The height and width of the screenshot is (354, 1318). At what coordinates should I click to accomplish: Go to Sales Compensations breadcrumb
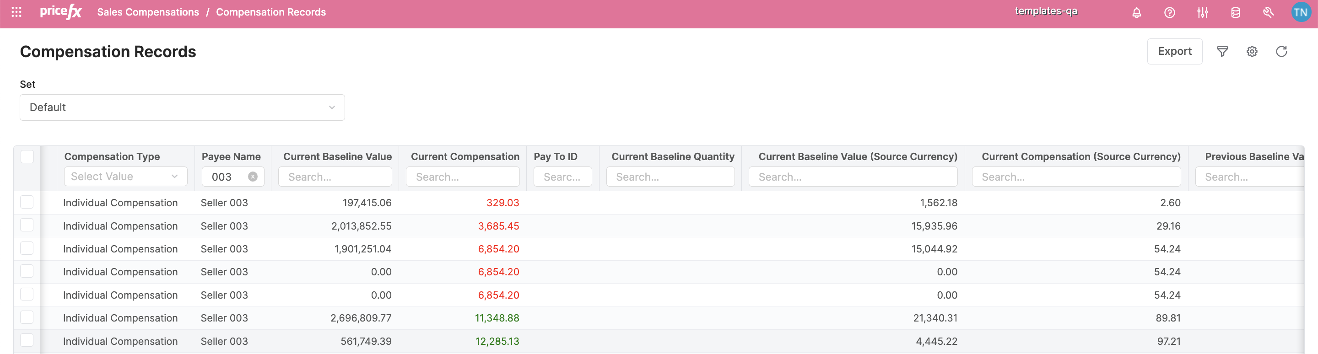(x=148, y=12)
